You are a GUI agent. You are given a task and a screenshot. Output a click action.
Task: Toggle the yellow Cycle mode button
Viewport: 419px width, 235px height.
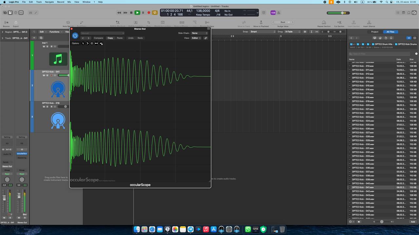(x=155, y=13)
